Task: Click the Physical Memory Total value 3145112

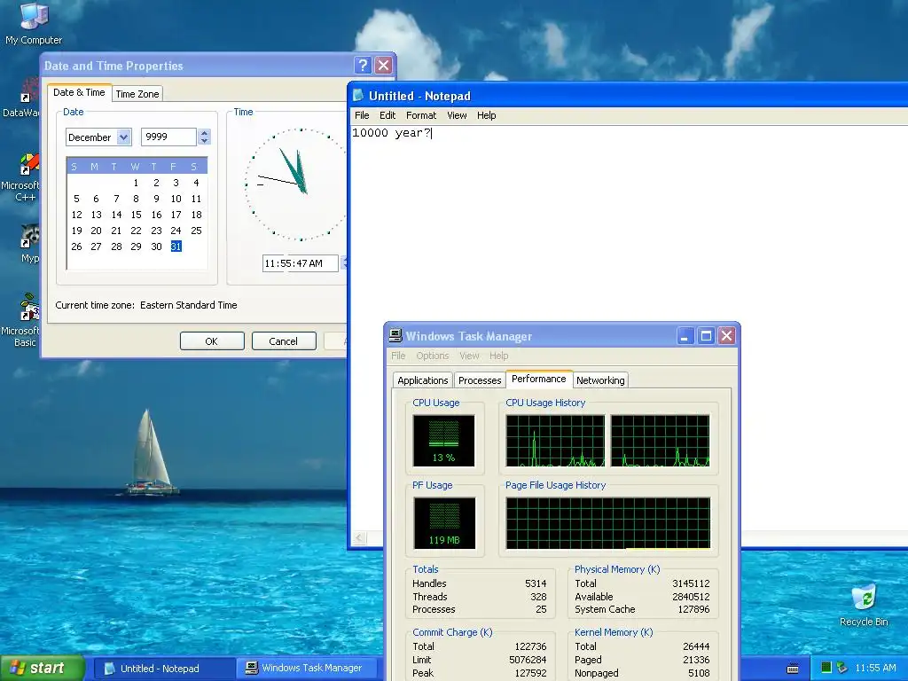Action: click(x=691, y=583)
